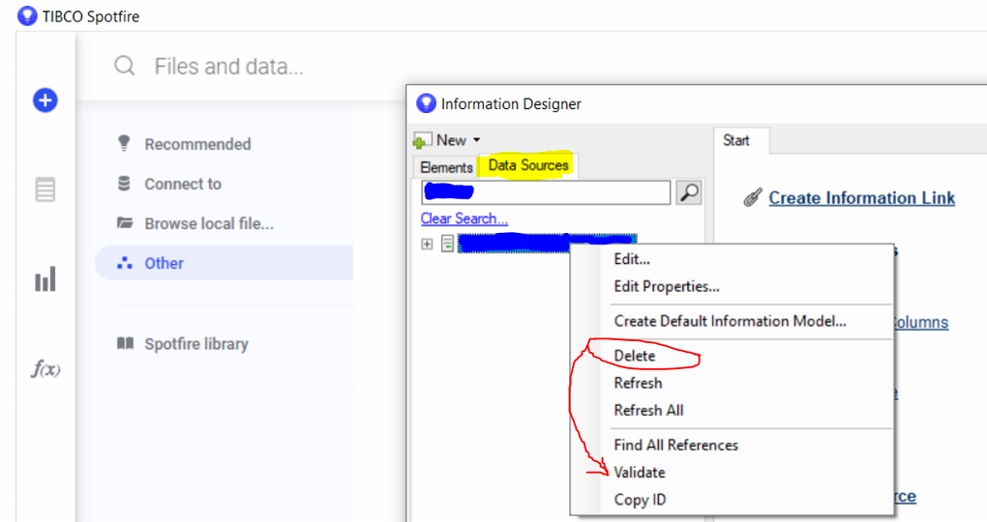This screenshot has width=987, height=522.
Task: Open the New dropdown arrow
Action: 476,141
